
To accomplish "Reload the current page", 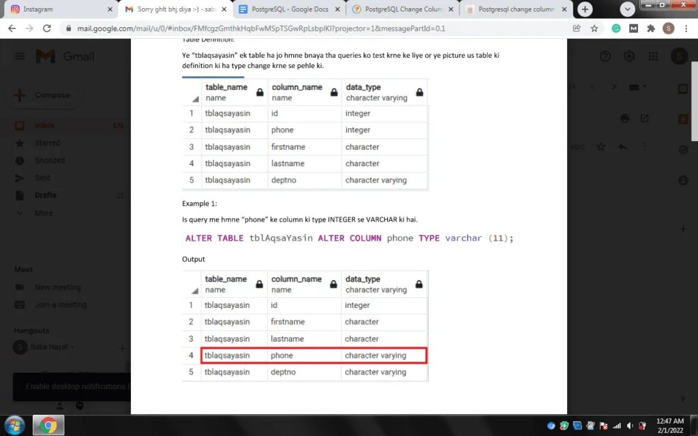I will click(47, 29).
